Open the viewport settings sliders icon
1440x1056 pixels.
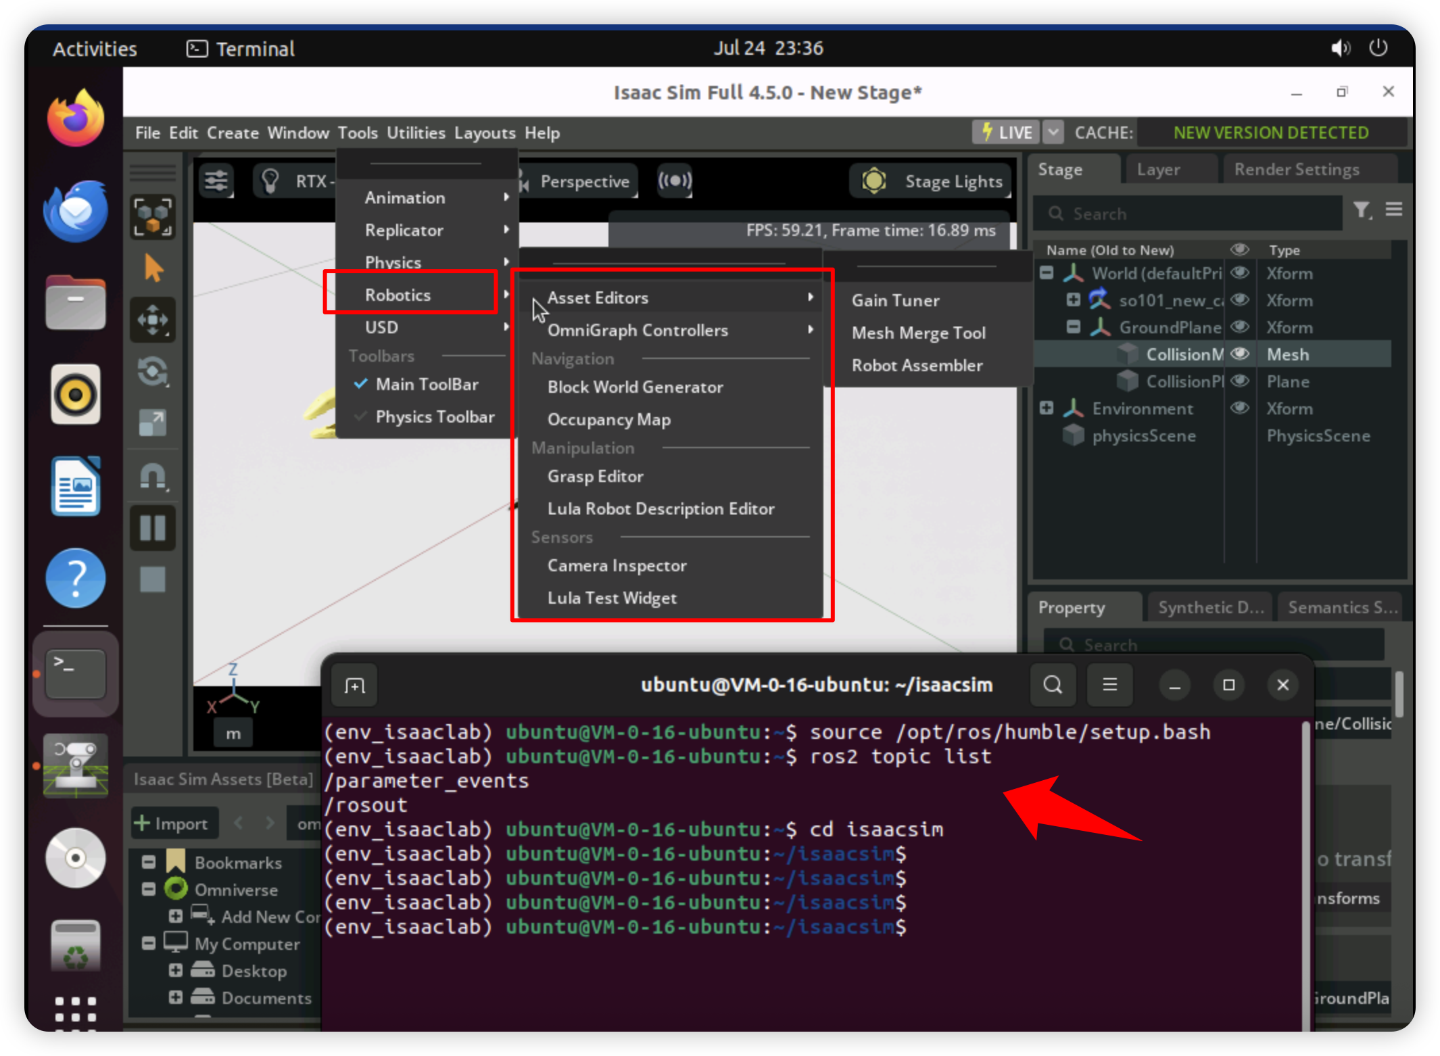[x=216, y=181]
